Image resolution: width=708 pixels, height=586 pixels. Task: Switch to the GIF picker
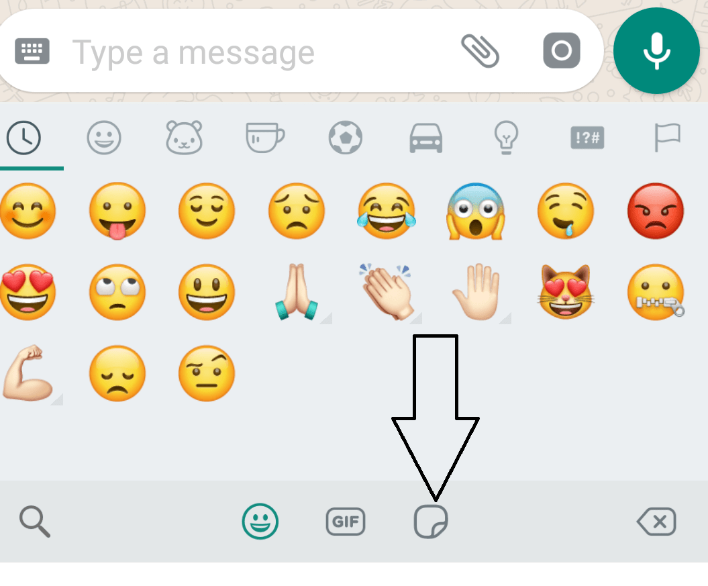346,522
